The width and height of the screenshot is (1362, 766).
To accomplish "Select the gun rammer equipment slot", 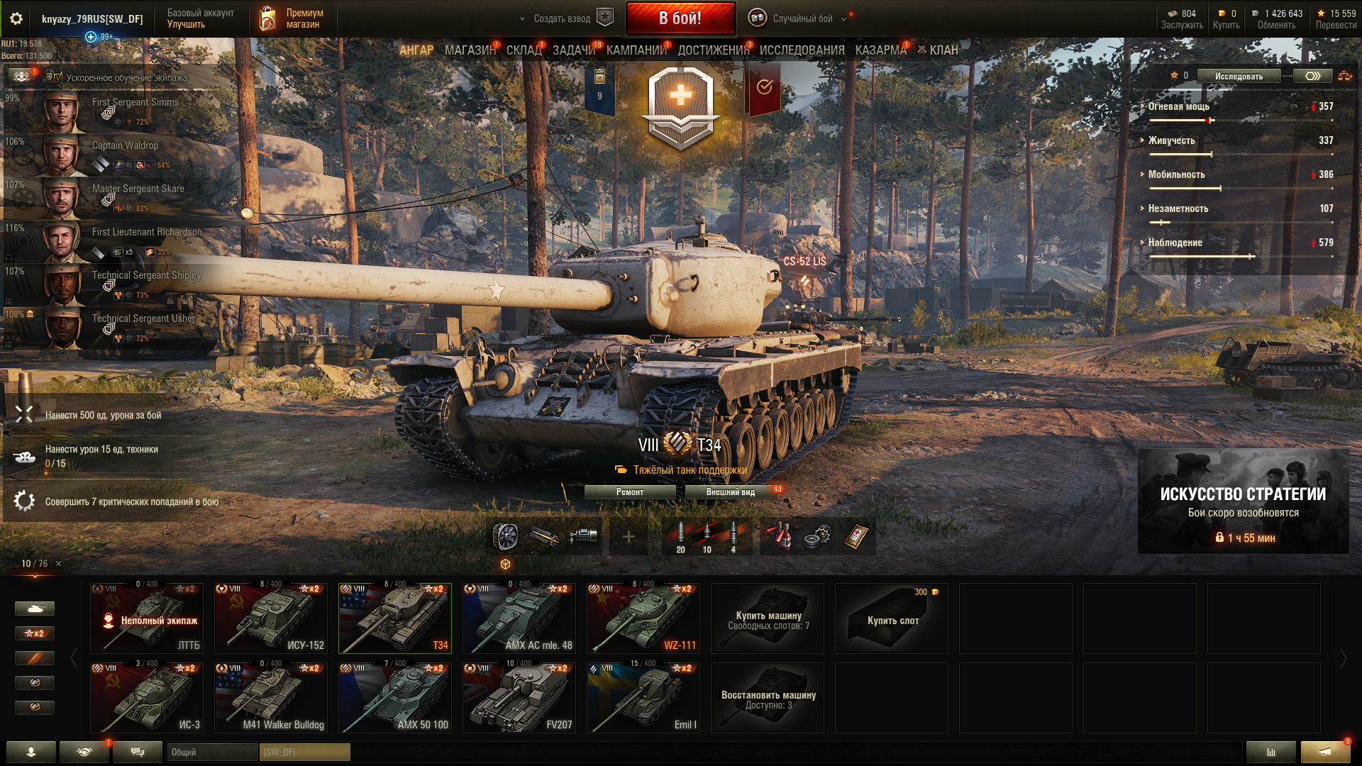I will coord(544,537).
